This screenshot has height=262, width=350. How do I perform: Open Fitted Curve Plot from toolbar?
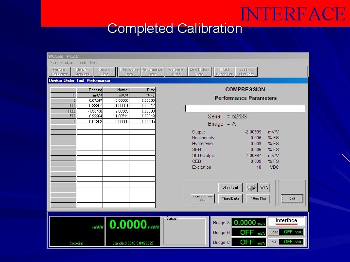[224, 72]
